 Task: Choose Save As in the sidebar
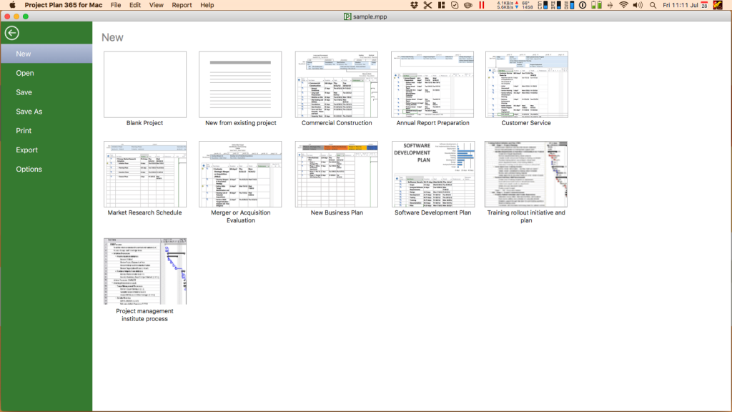coord(46,111)
